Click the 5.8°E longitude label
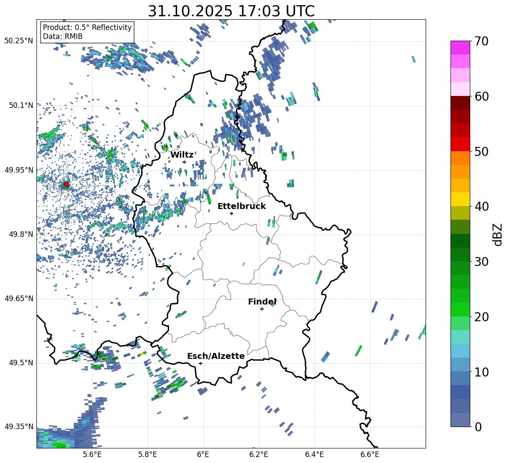 click(148, 454)
